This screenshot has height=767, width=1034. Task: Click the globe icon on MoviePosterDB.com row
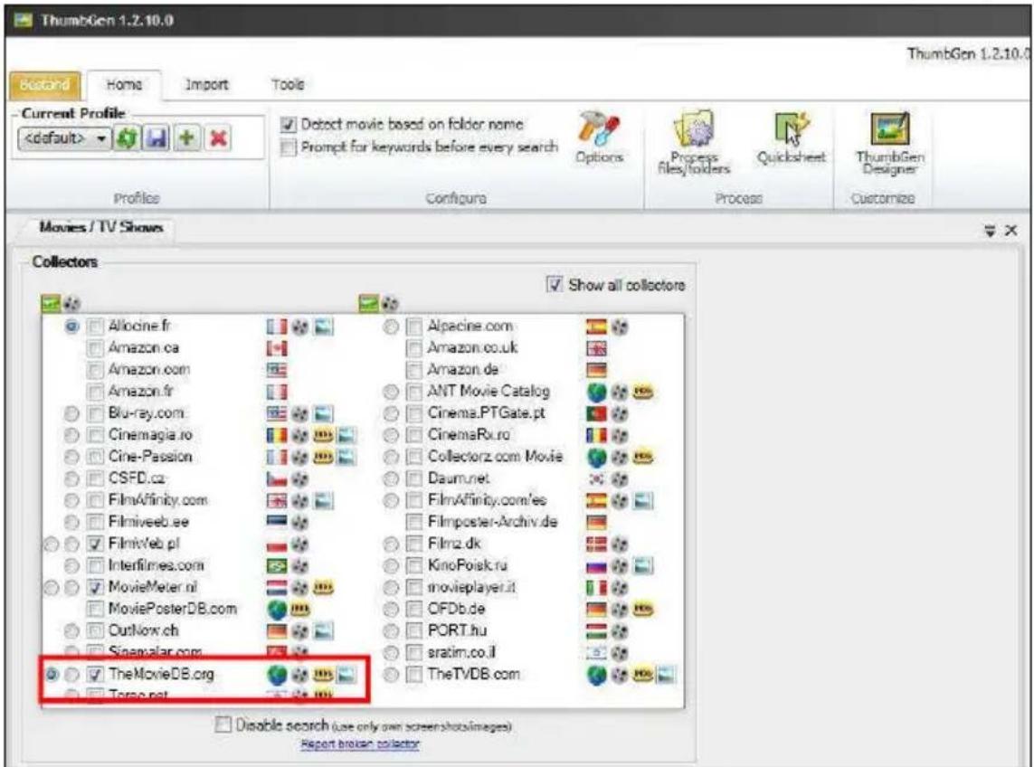pyautogui.click(x=278, y=610)
